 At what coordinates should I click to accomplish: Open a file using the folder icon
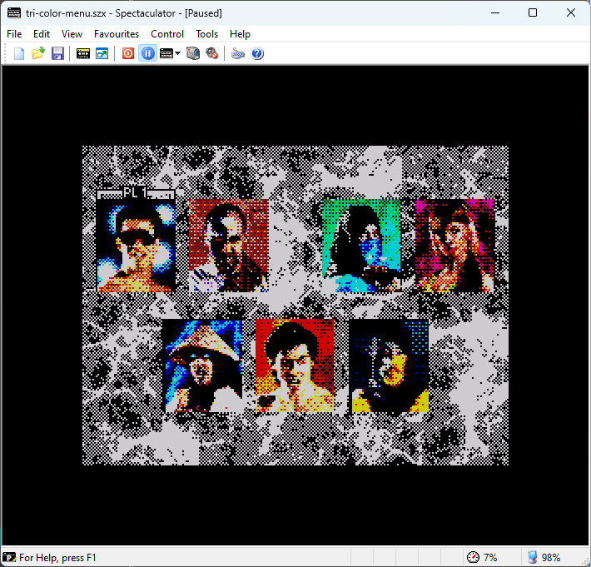[38, 53]
